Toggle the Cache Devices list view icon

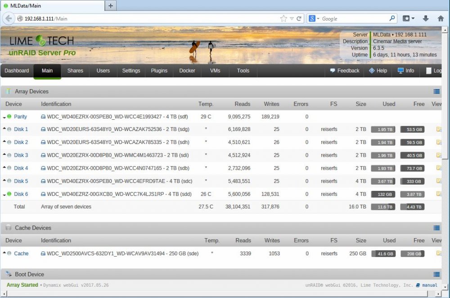tap(436, 228)
